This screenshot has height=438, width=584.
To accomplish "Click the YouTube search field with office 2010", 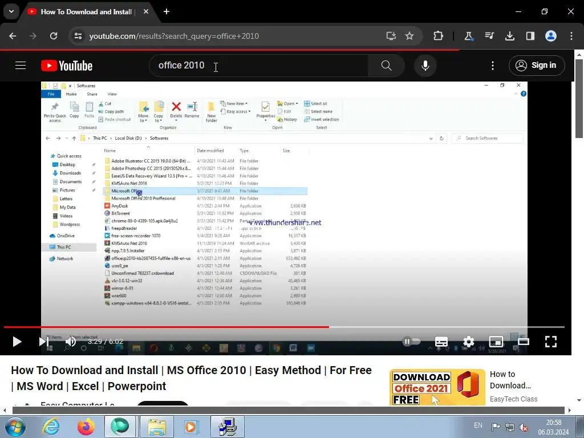I will (x=259, y=66).
